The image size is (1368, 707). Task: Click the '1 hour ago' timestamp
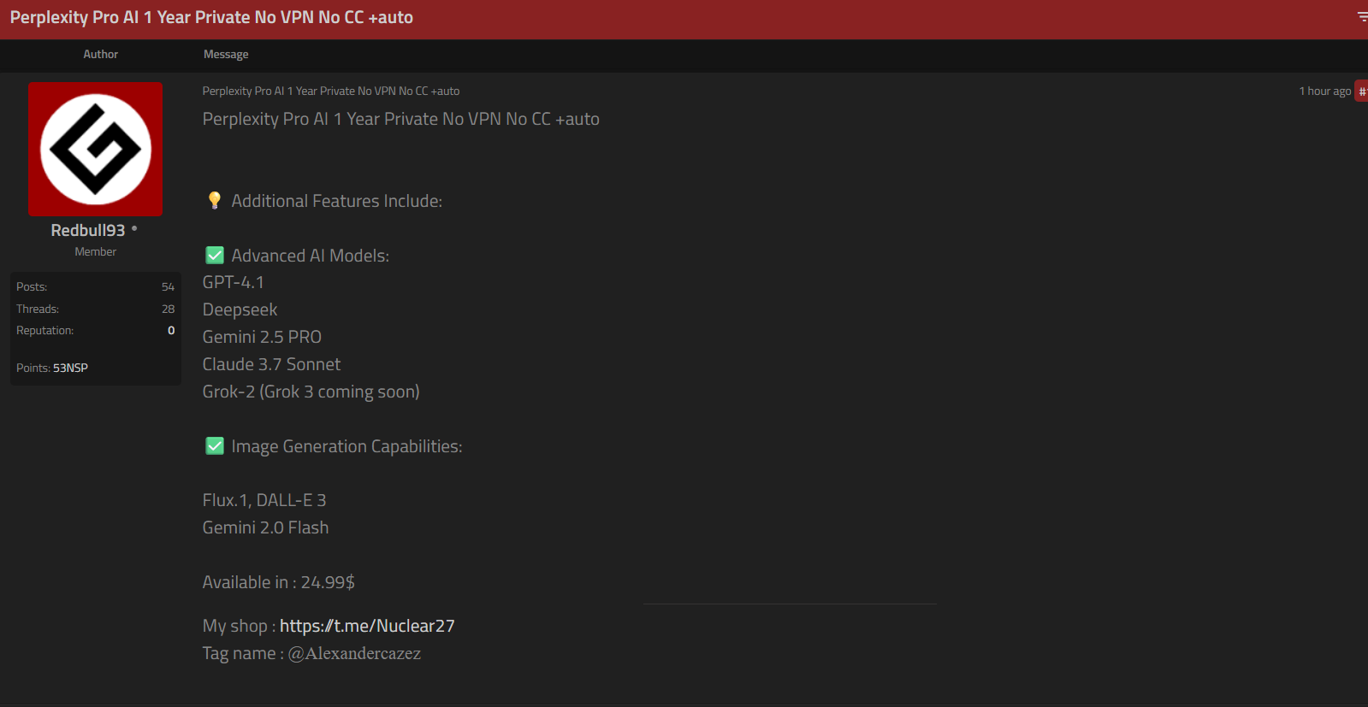click(1324, 91)
